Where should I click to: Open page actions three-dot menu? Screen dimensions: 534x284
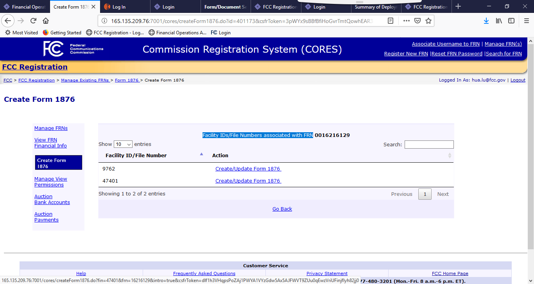pyautogui.click(x=406, y=21)
